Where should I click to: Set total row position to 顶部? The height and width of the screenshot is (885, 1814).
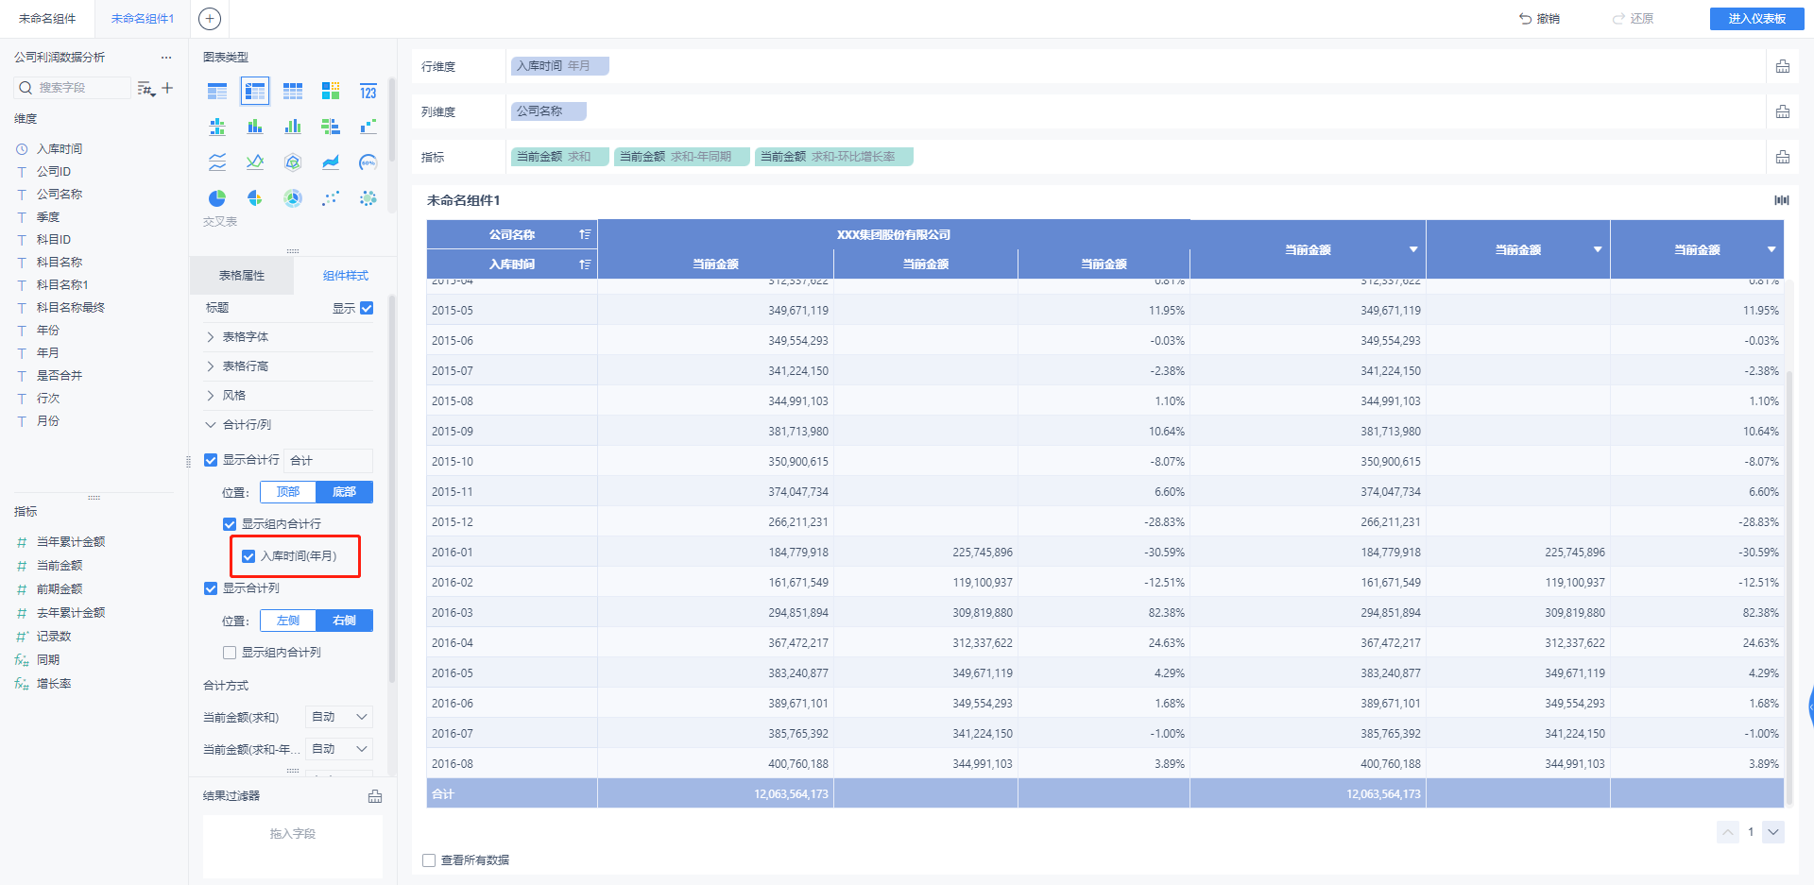(x=288, y=492)
